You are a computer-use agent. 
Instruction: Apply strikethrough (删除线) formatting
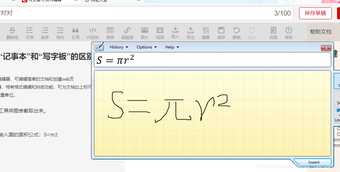[12, 33]
